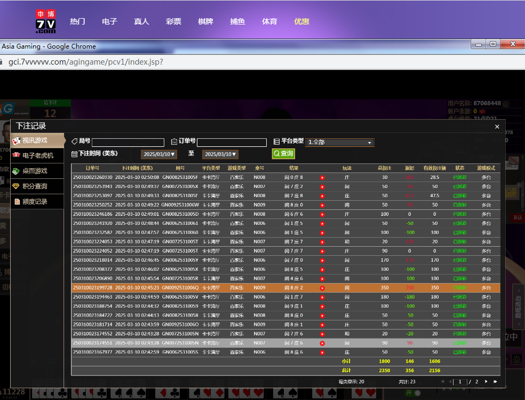Click the 7V site logo

[46, 22]
